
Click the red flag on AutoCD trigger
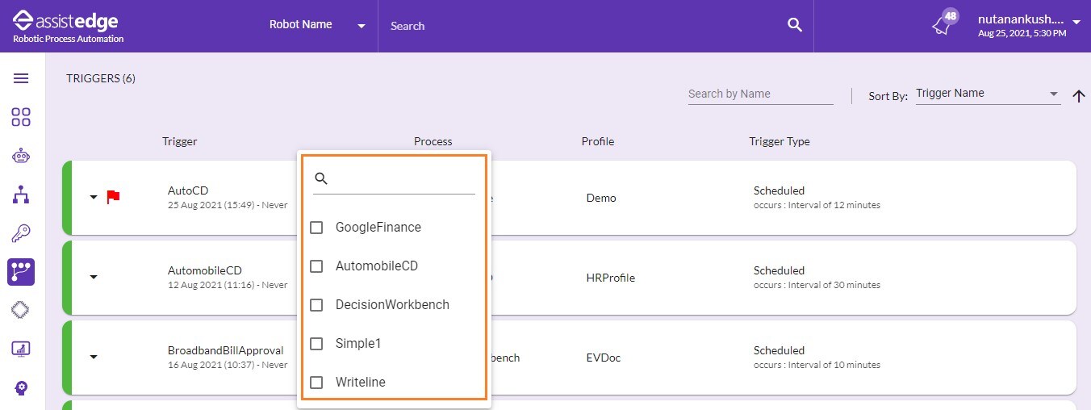113,197
